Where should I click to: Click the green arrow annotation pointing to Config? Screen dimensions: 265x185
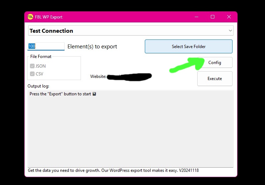[185, 65]
